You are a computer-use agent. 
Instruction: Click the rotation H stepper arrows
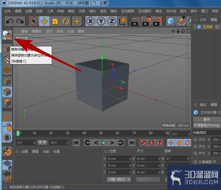(x=188, y=159)
